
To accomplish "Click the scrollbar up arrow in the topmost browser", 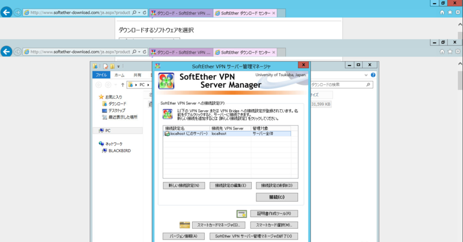I will 460,25.
